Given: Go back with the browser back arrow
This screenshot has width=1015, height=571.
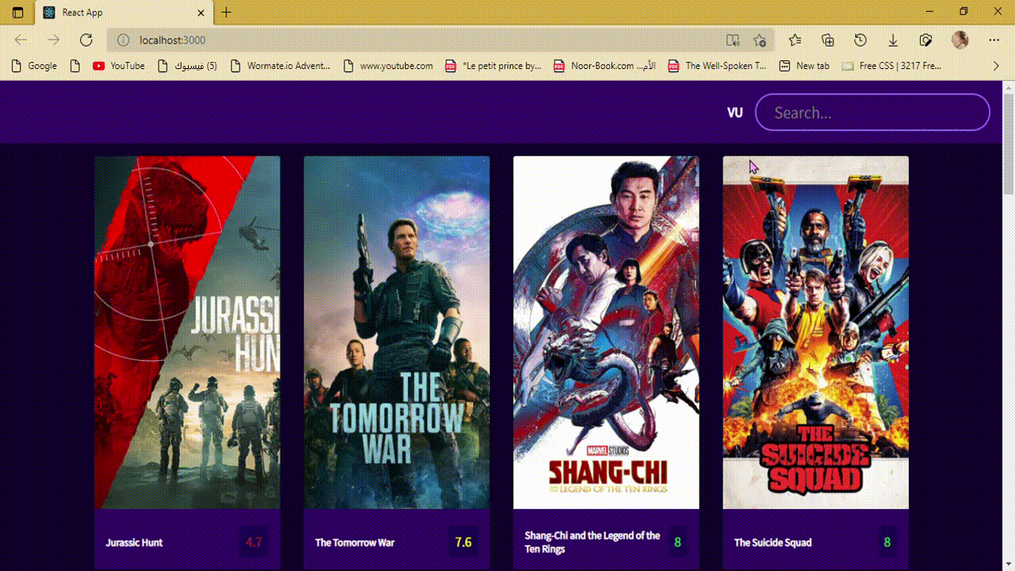Looking at the screenshot, I should point(21,40).
